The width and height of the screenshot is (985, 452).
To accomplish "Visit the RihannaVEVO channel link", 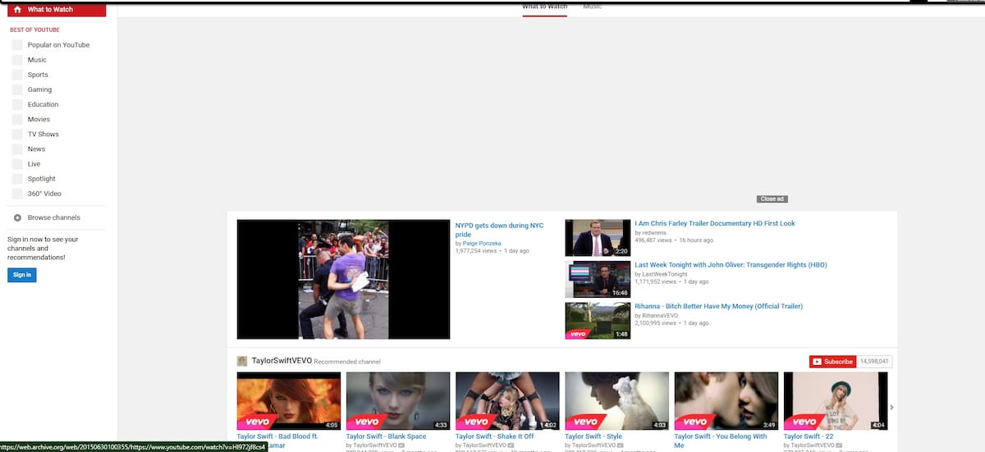I will point(660,316).
